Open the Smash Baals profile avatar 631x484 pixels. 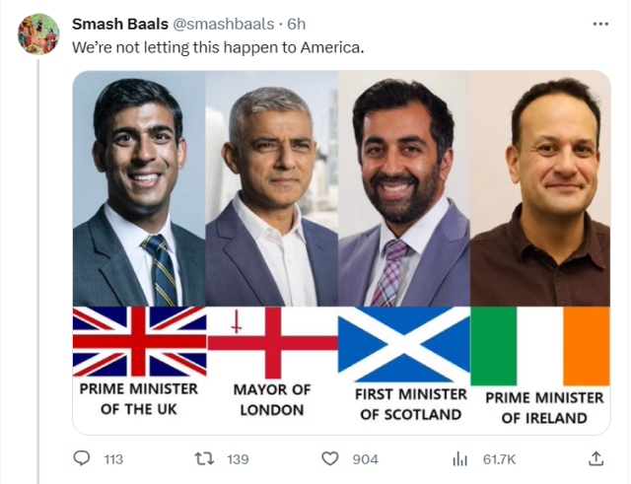pyautogui.click(x=38, y=34)
